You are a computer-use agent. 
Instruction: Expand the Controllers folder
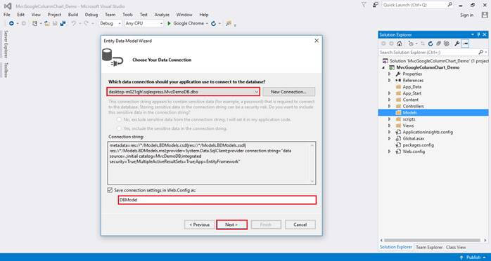pos(390,106)
